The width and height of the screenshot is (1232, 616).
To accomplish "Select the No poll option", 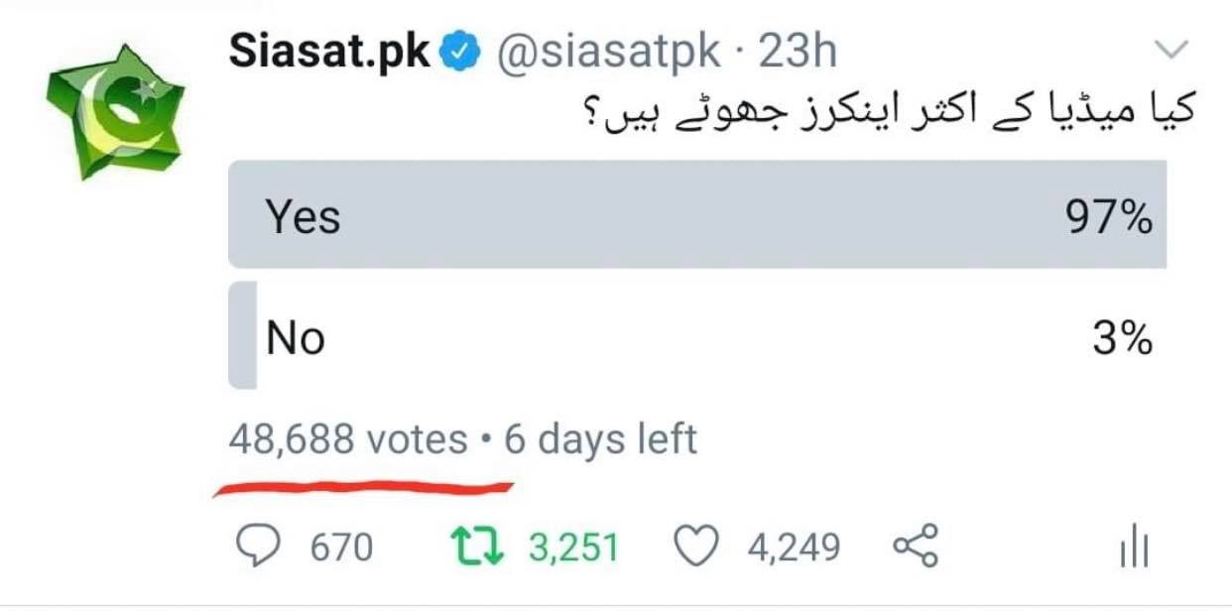I will tap(697, 337).
